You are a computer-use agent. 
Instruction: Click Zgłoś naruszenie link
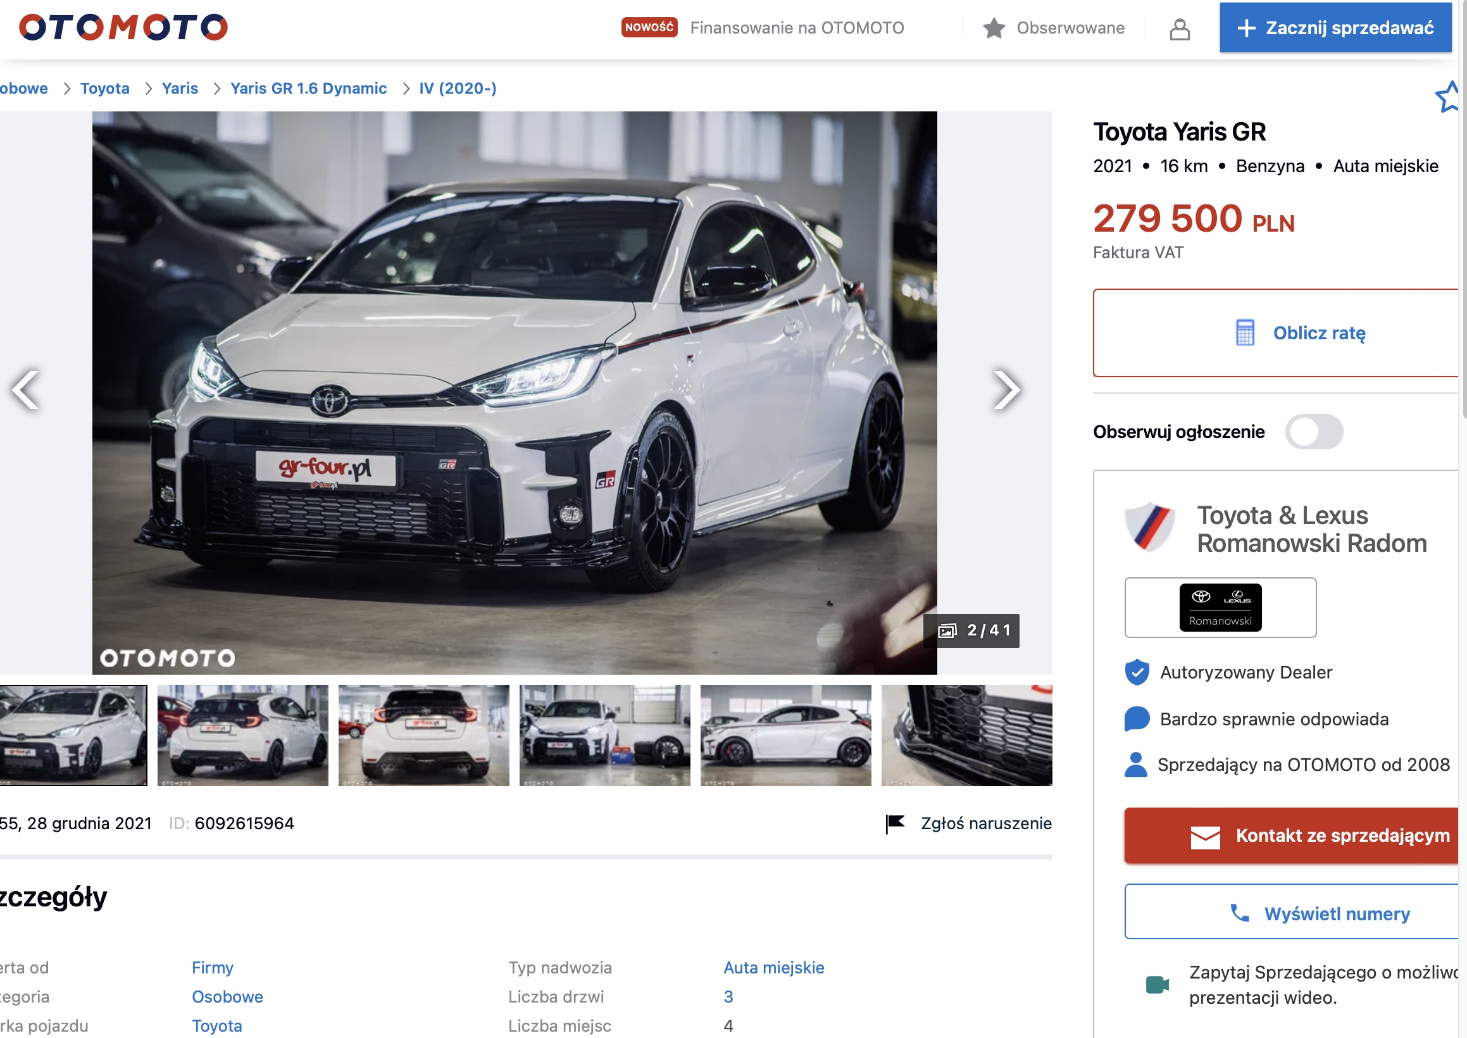point(986,823)
